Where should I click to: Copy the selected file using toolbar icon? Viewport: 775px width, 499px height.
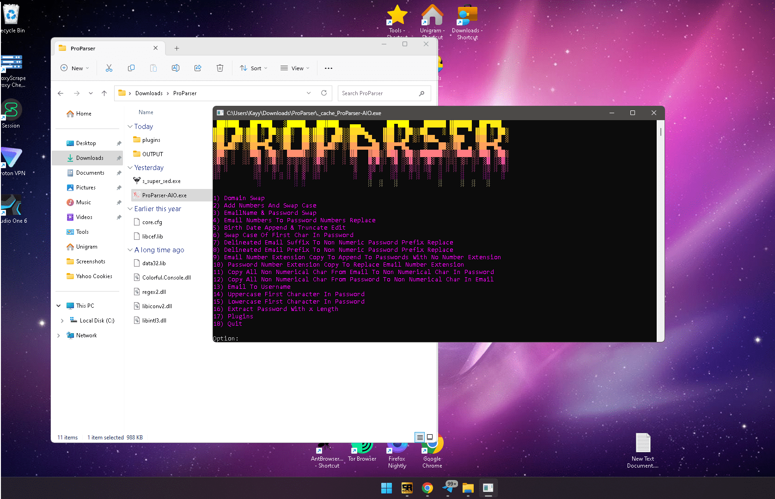[x=131, y=68]
